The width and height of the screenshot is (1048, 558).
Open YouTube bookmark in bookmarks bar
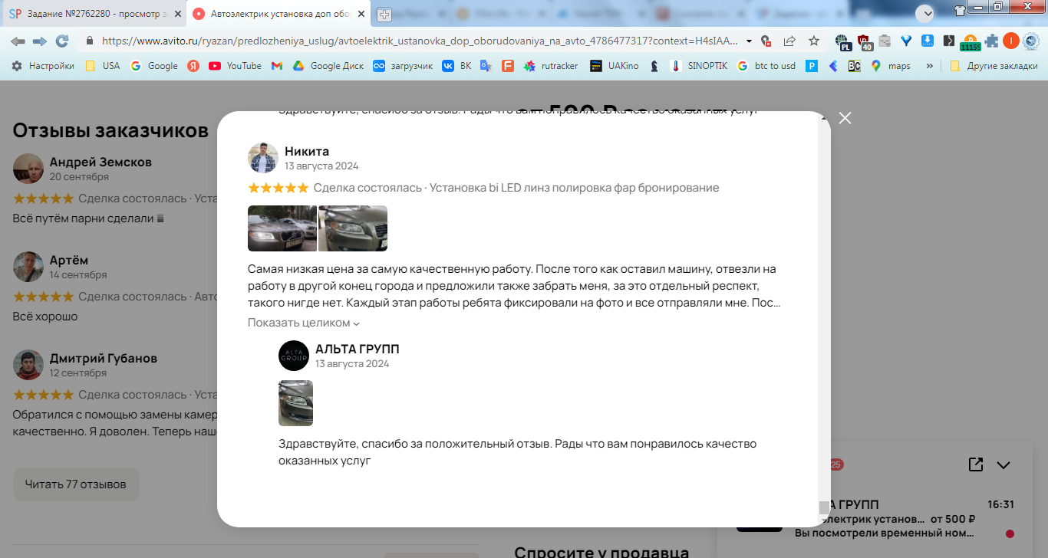click(x=236, y=66)
